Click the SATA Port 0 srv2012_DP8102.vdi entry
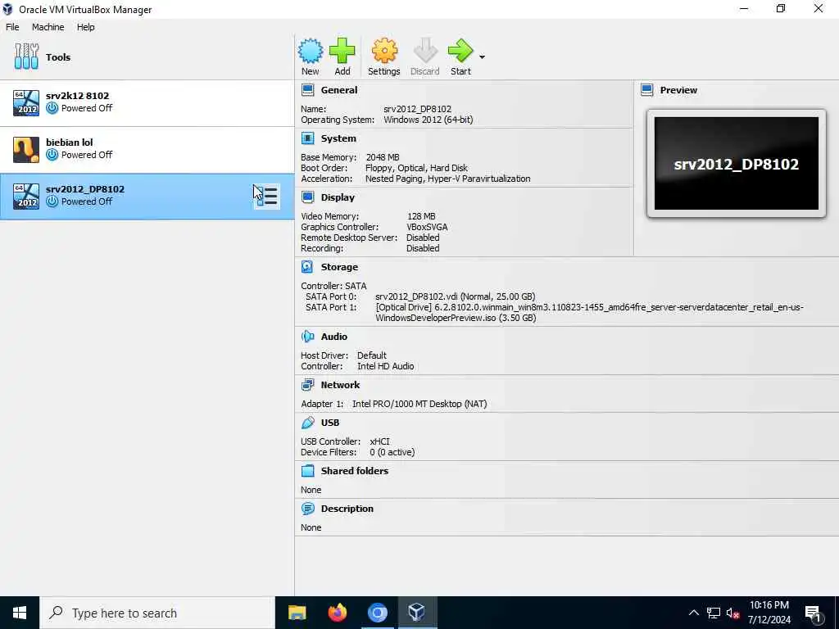The width and height of the screenshot is (839, 629). click(456, 296)
